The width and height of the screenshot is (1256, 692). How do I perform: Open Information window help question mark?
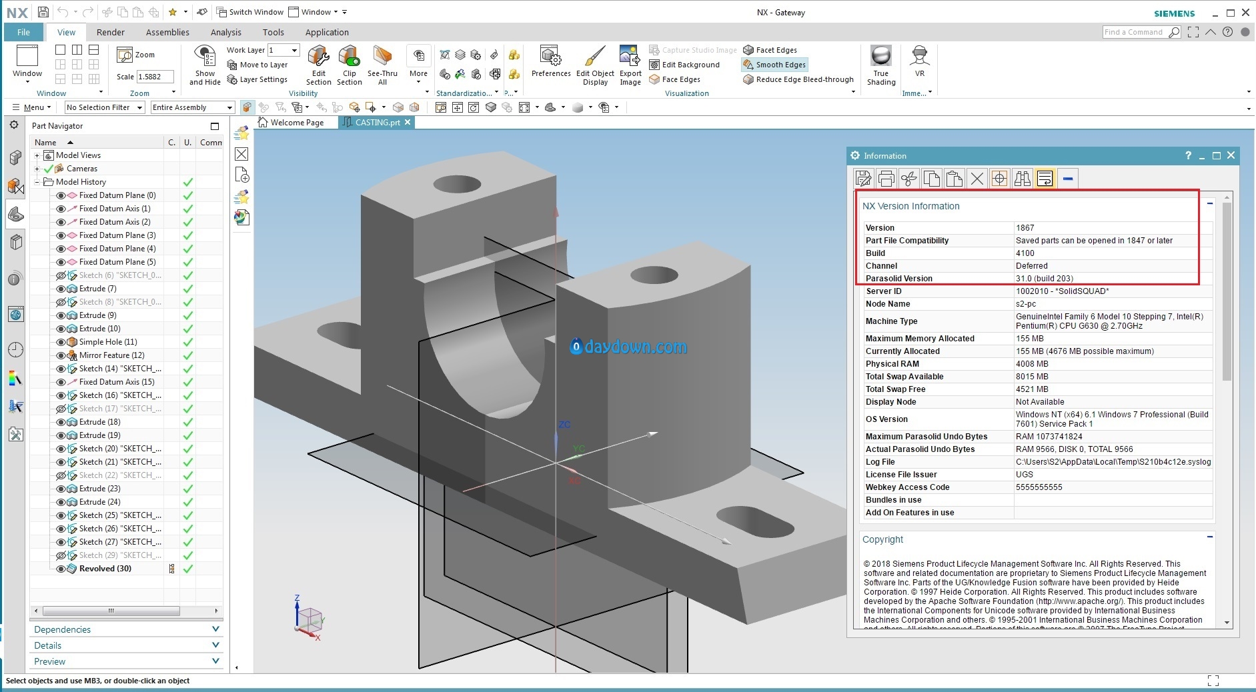(x=1188, y=155)
